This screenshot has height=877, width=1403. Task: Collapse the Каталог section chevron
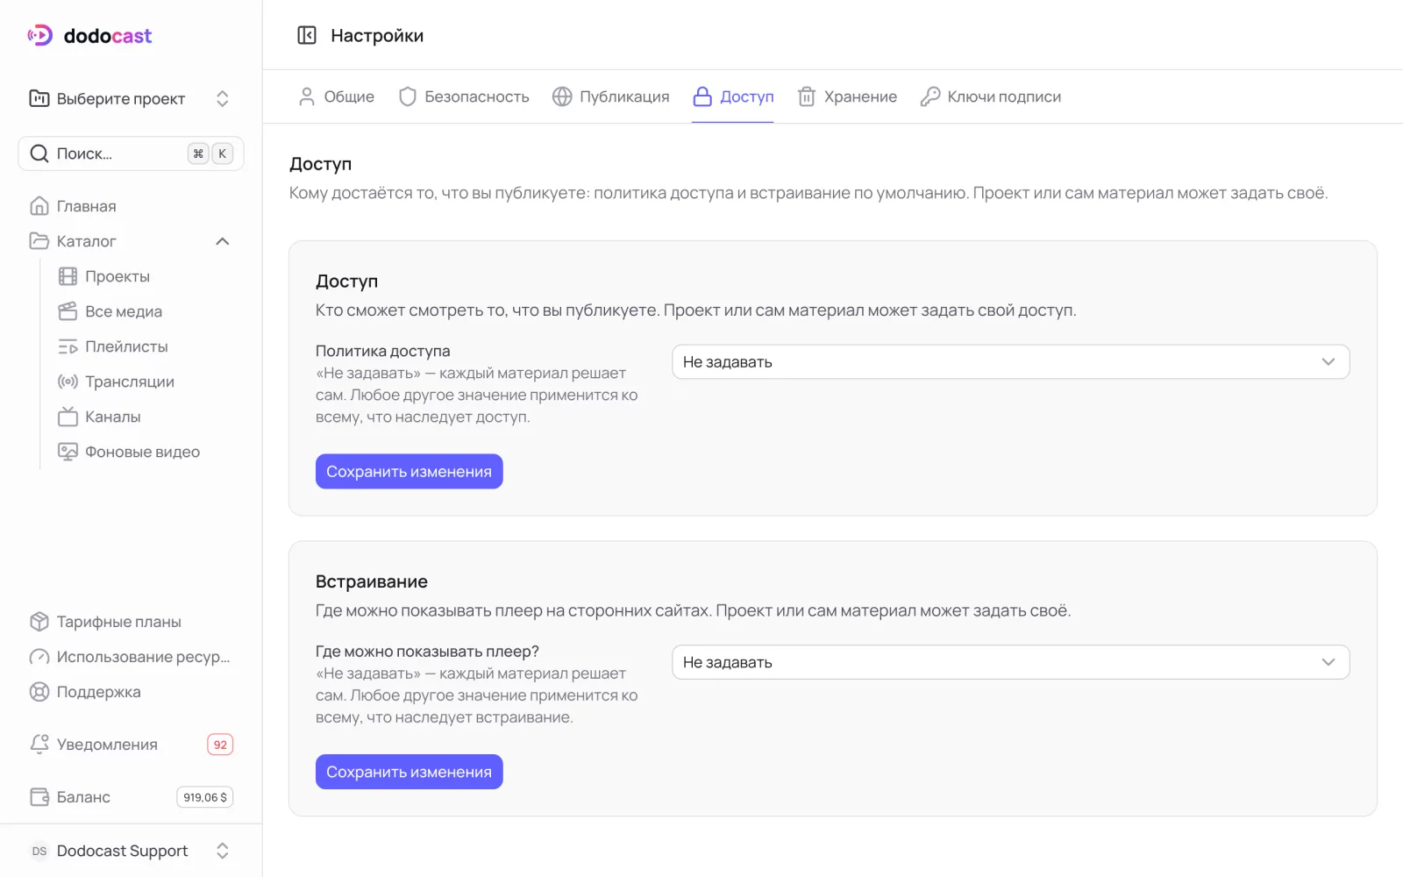(223, 241)
